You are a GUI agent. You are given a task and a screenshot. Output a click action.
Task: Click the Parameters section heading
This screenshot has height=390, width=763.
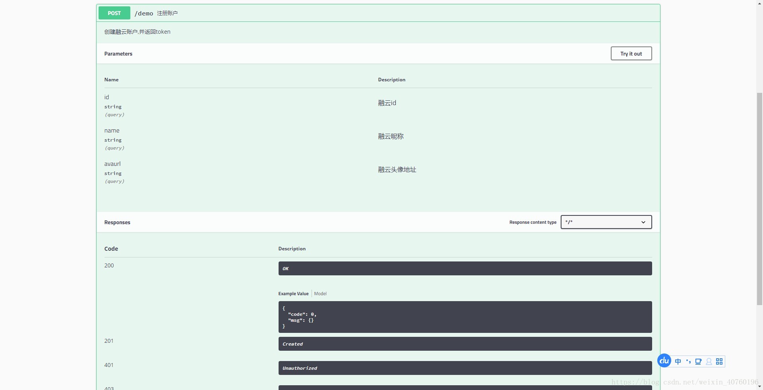pos(118,54)
